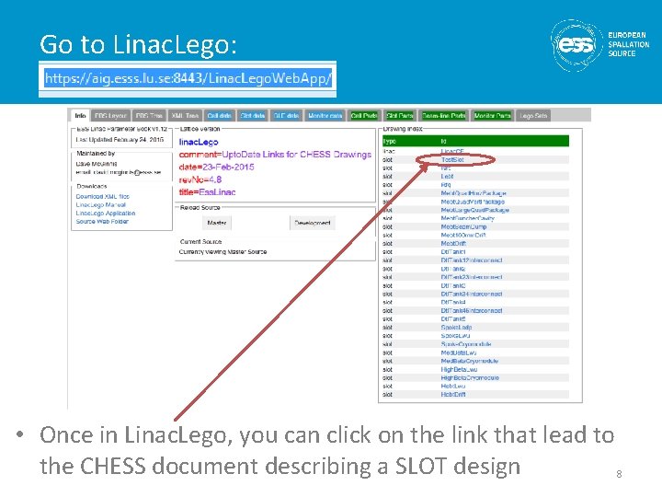Open the LinacLego Manual link
Image resolution: width=662 pixels, height=497 pixels.
pos(100,204)
